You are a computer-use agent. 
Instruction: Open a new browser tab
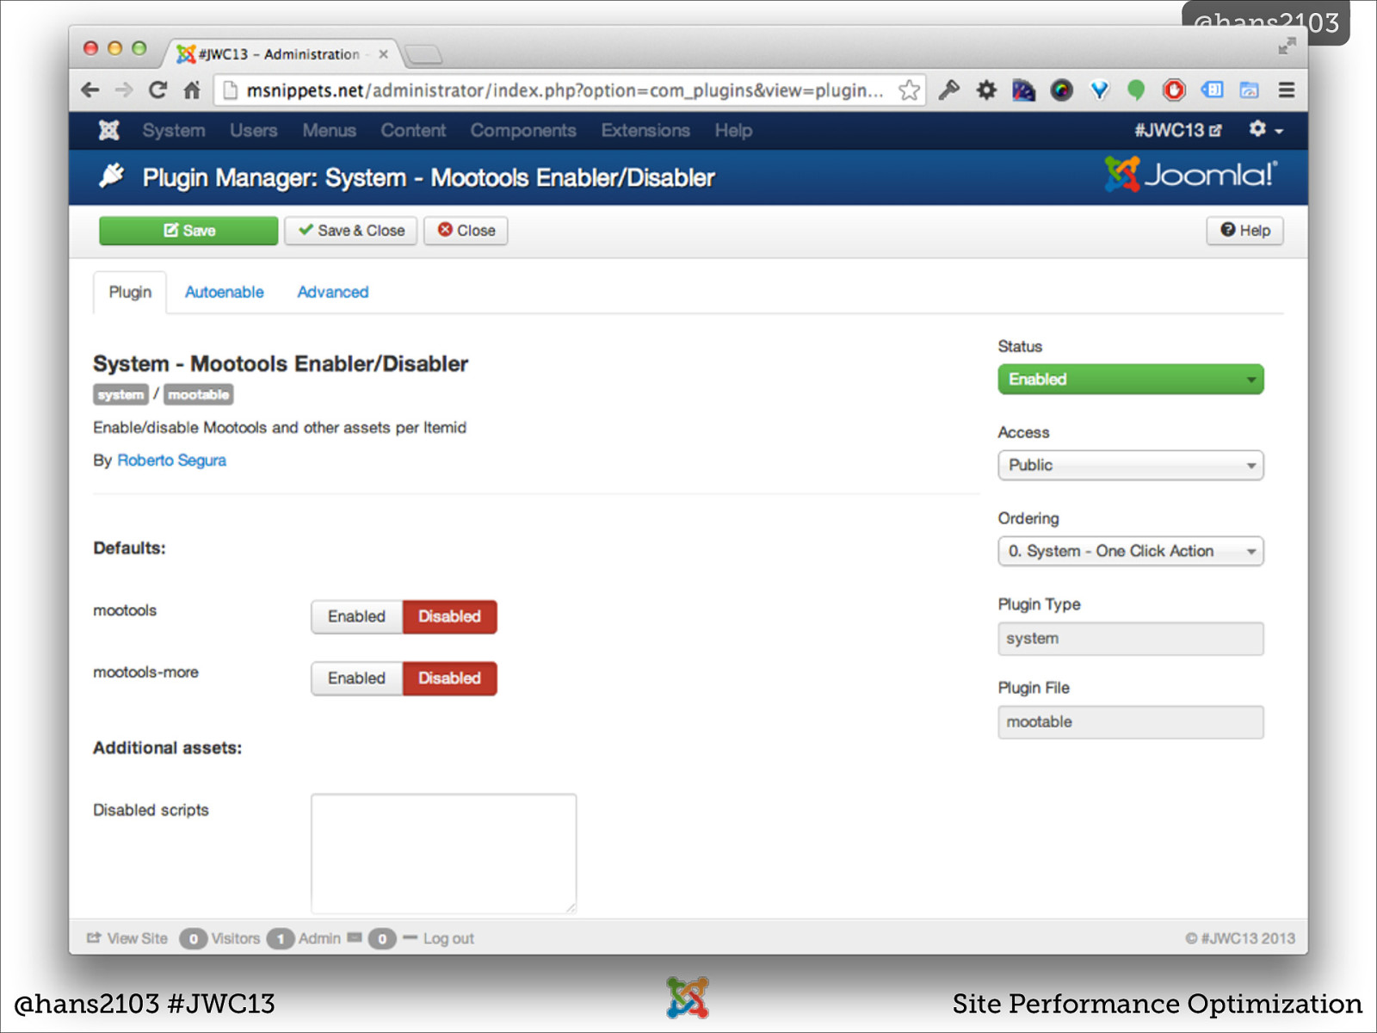[x=423, y=54]
